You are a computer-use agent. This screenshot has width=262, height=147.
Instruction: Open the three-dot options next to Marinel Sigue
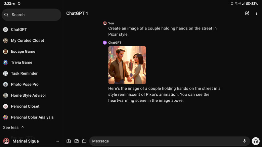tap(57, 141)
